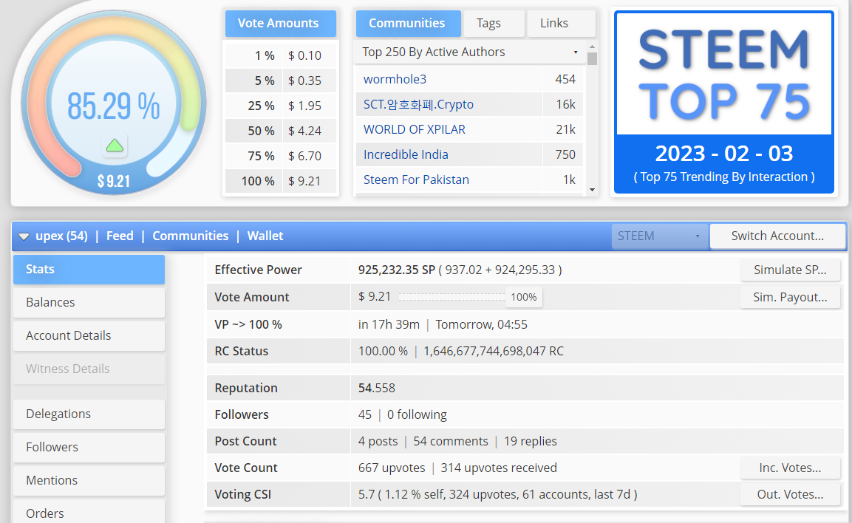The image size is (852, 523).
Task: Open the Inc. Votes list
Action: click(x=789, y=468)
